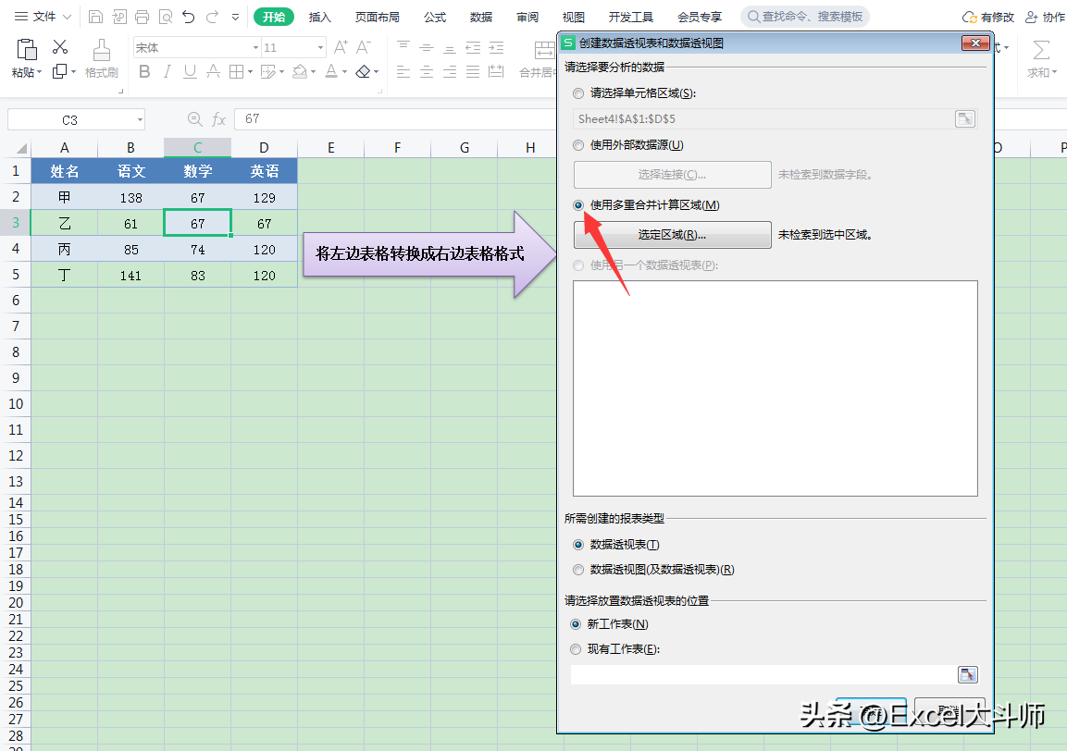Click the AutoSum (求和) sigma icon
1067x751 pixels.
[1041, 50]
